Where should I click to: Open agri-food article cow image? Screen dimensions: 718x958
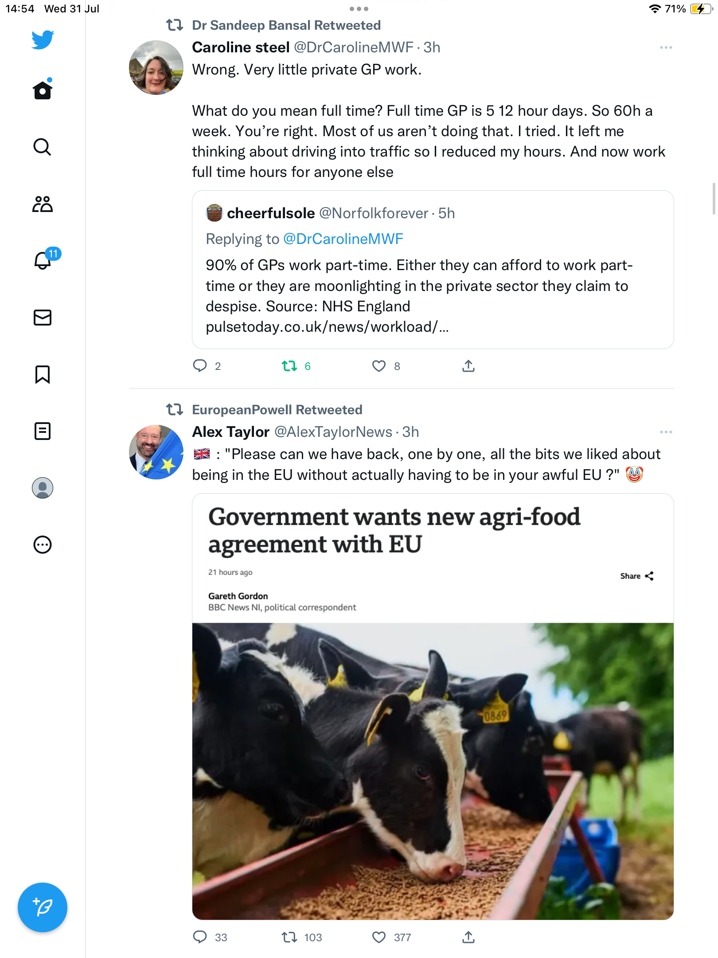433,771
